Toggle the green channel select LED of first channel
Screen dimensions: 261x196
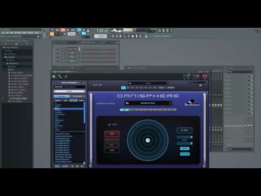79,49
